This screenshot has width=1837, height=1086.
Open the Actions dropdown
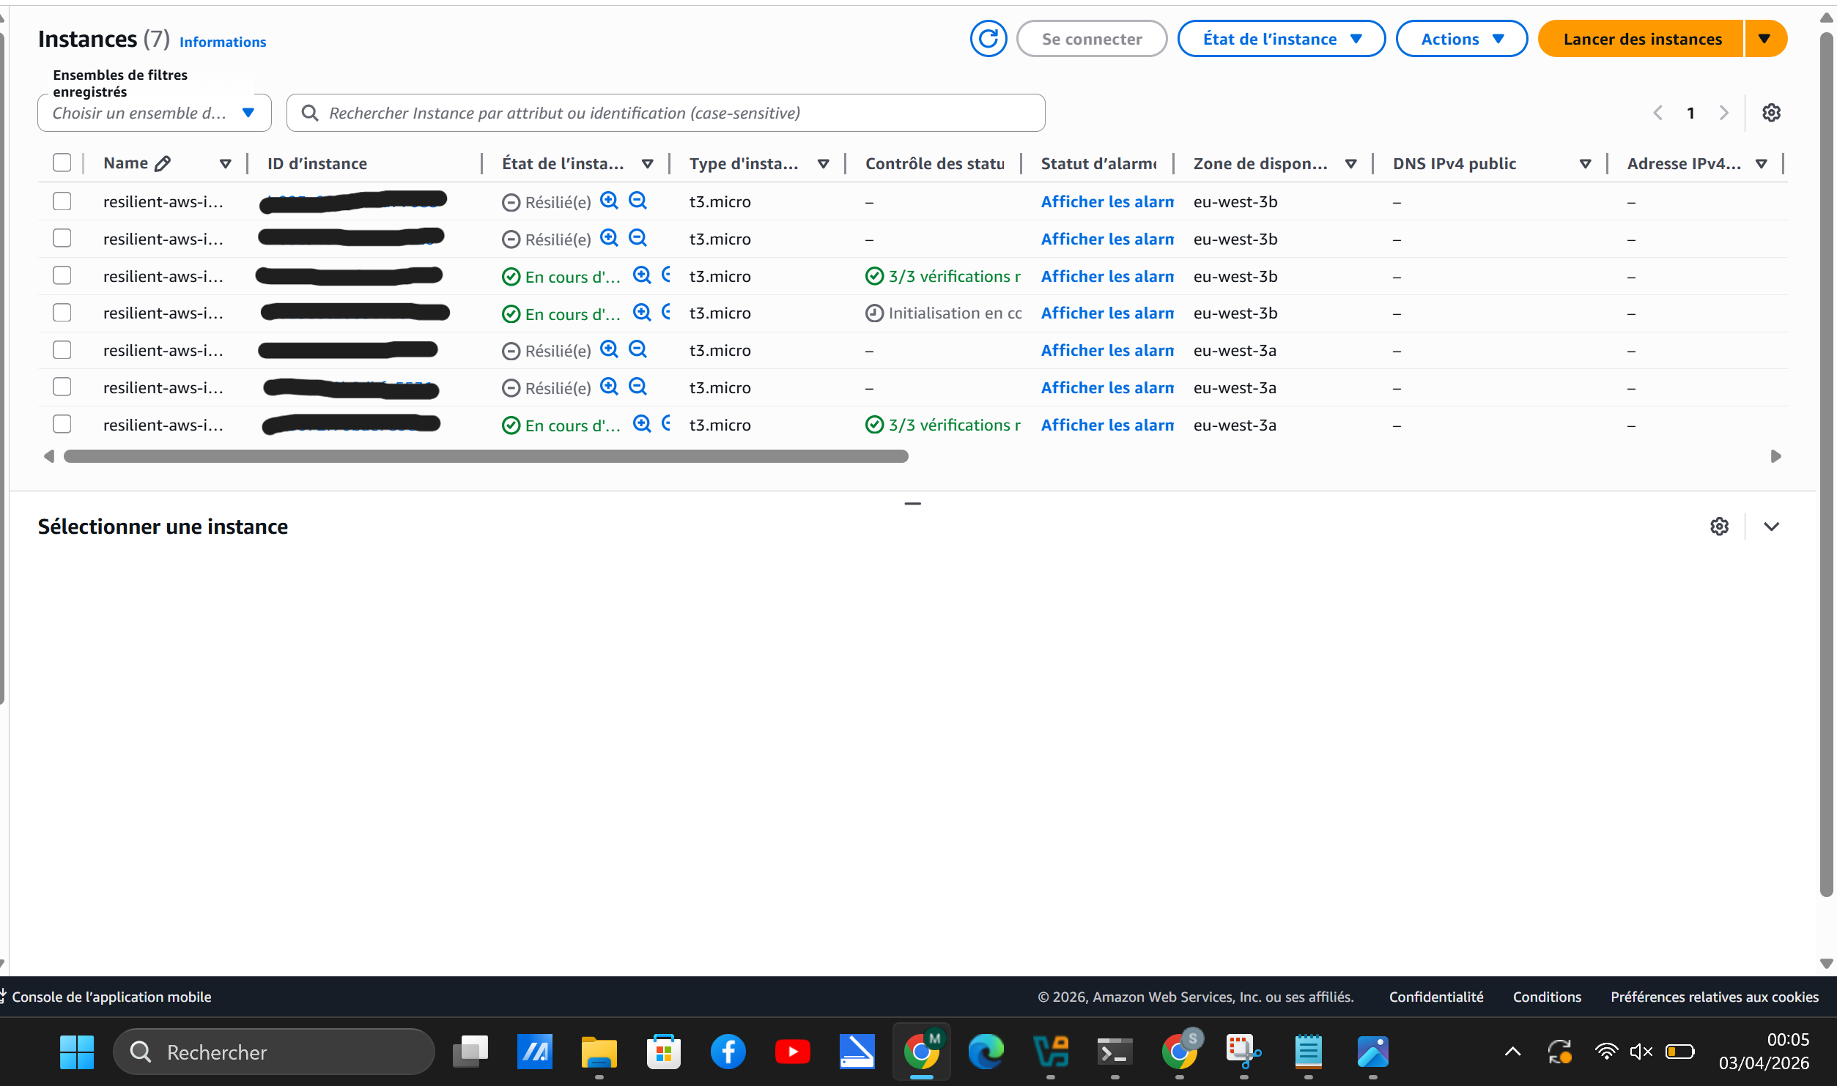[x=1460, y=39]
